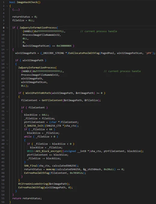This screenshot has height=204, width=156.
Task: Click the SHA256_CTX type name
Action: [54, 126]
